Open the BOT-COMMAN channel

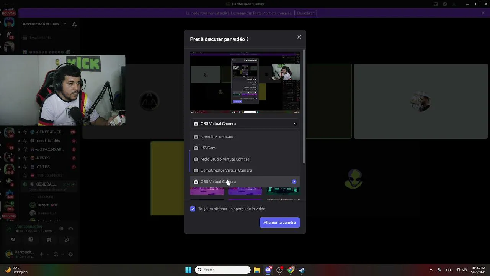coord(50,149)
